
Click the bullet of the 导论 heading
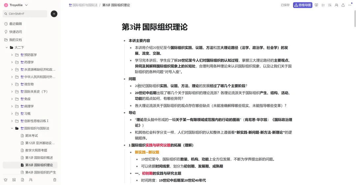coord(124,113)
